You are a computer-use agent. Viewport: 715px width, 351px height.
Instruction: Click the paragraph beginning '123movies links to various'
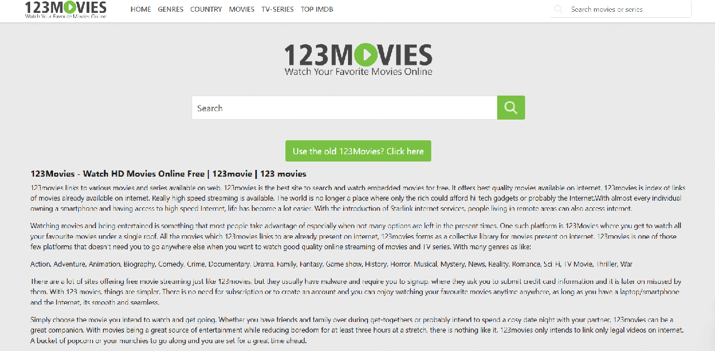click(x=357, y=198)
